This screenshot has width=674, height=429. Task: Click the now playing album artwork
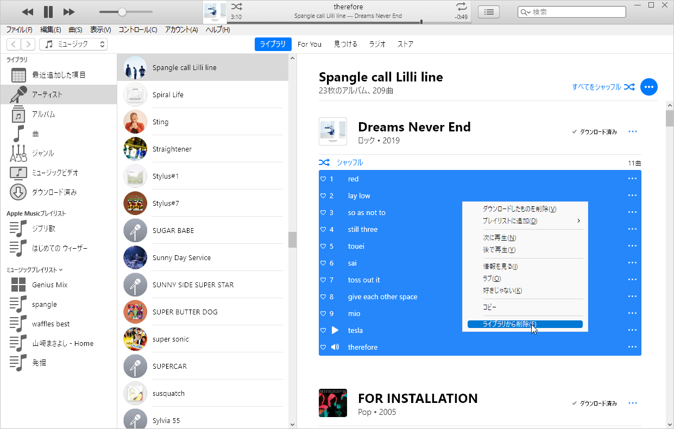coord(215,12)
